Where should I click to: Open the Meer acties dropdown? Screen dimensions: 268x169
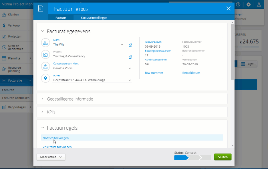[51, 157]
